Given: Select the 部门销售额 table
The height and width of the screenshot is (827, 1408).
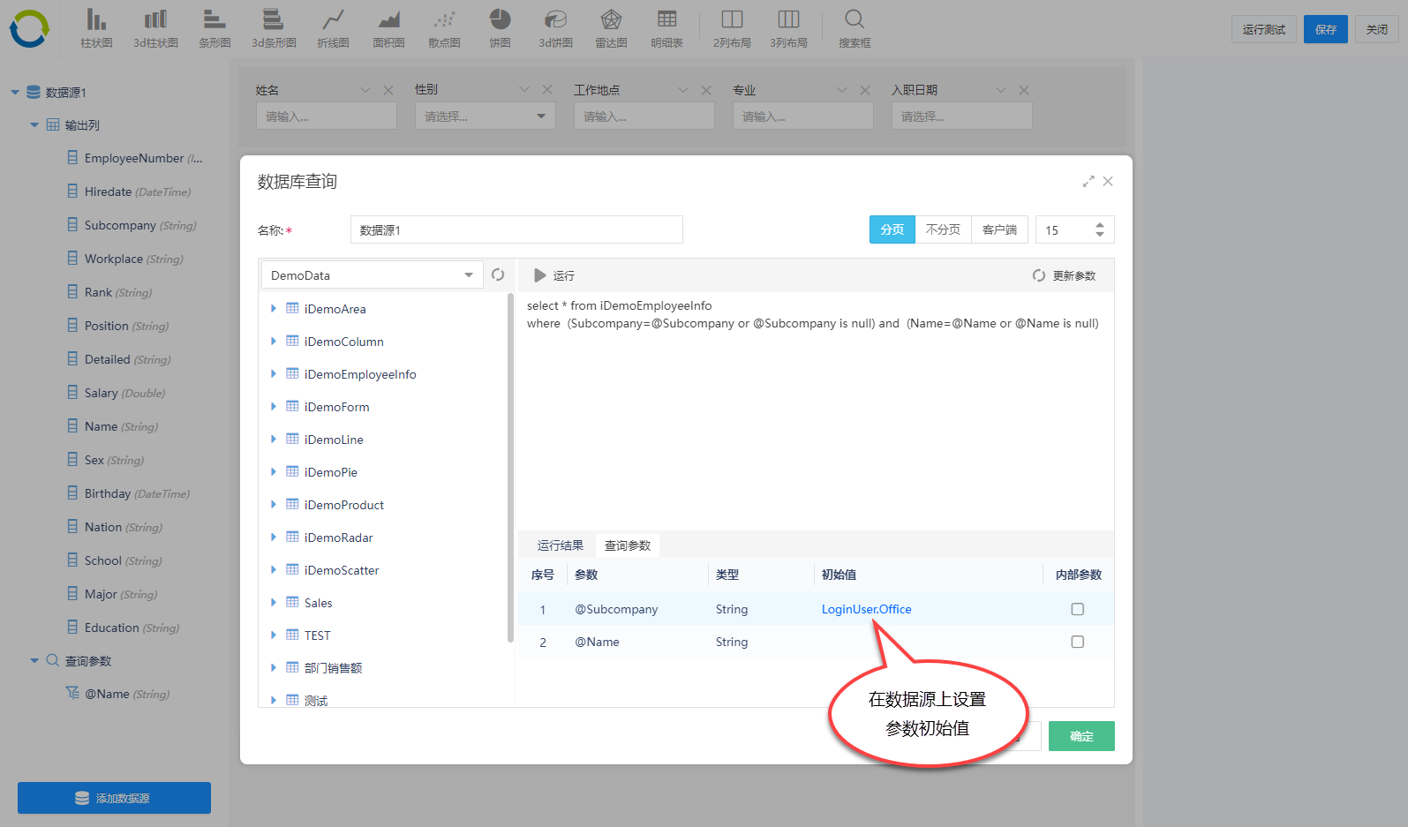Looking at the screenshot, I should coord(333,668).
